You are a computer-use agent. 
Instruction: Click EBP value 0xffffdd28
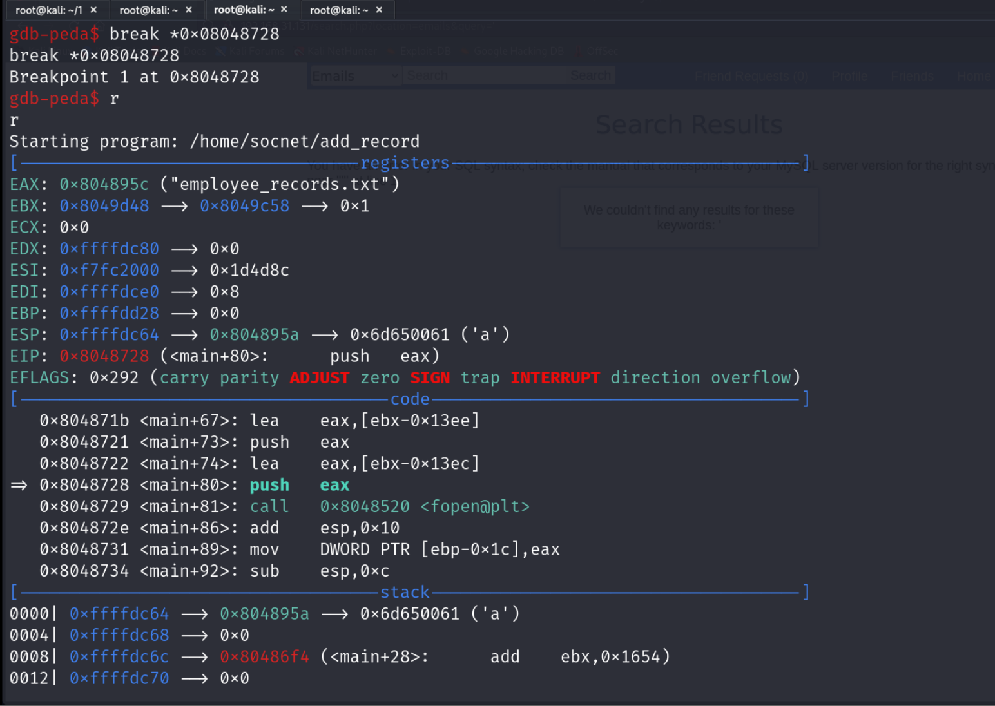pyautogui.click(x=109, y=313)
